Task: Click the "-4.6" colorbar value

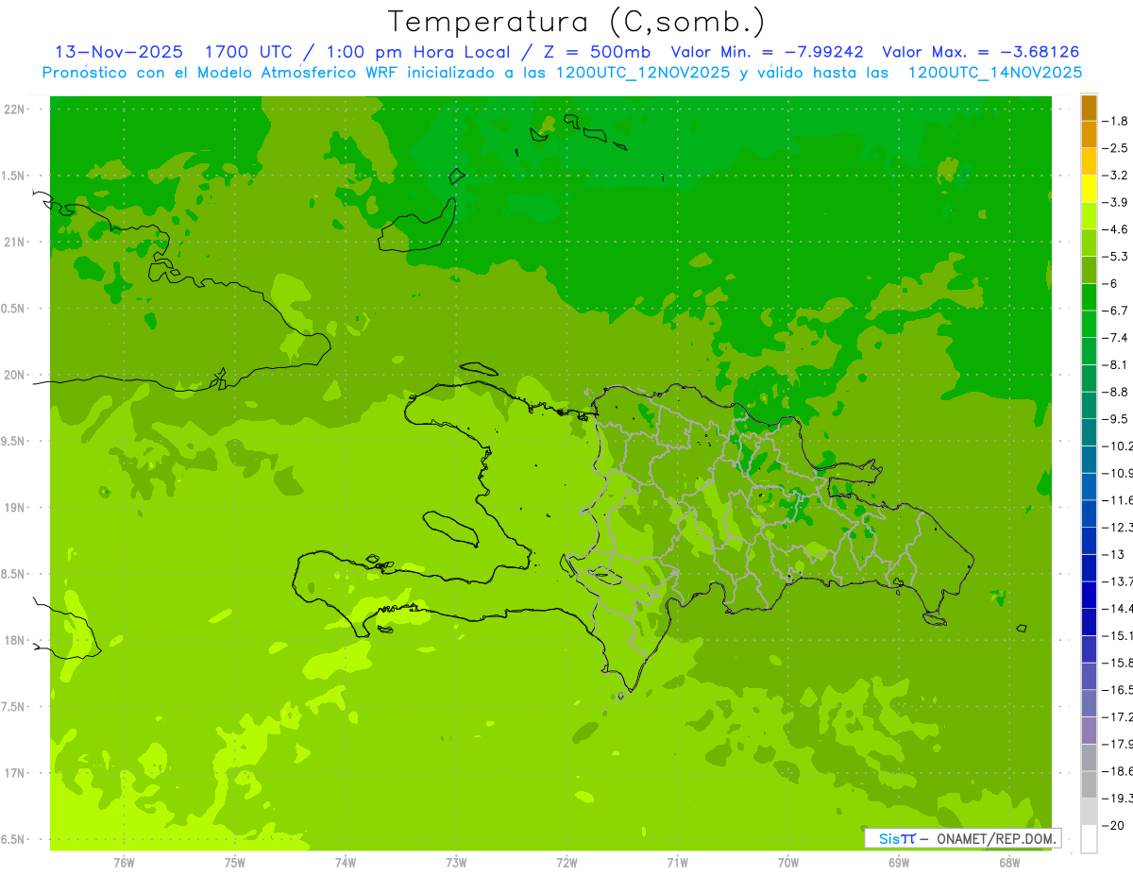Action: (1116, 229)
